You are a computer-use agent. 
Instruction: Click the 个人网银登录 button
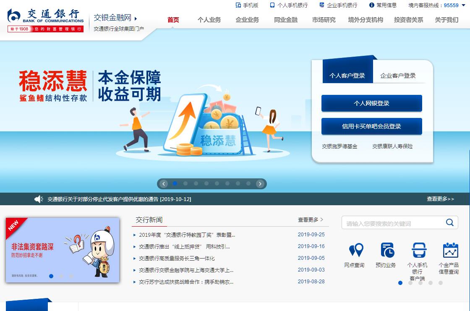click(x=371, y=103)
